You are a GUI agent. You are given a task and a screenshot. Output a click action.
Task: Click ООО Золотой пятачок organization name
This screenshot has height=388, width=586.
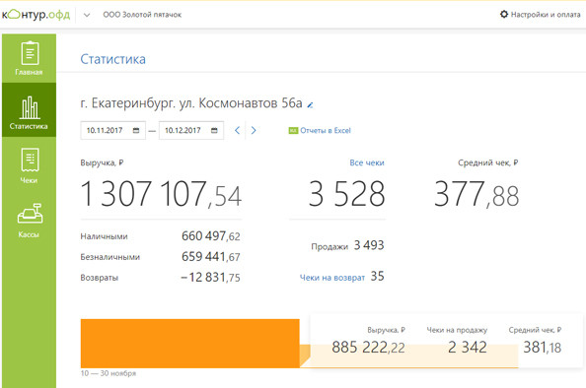tap(142, 15)
